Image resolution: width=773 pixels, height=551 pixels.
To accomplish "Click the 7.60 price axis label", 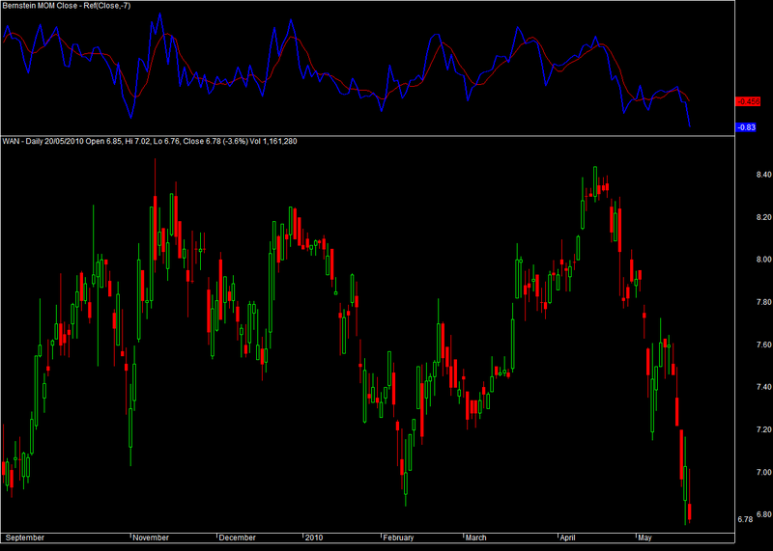I will coord(763,344).
